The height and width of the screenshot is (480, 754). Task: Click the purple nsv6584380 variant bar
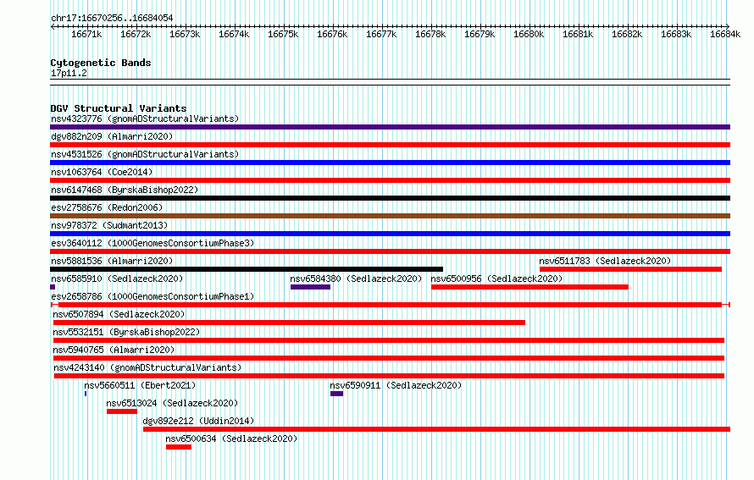click(310, 287)
